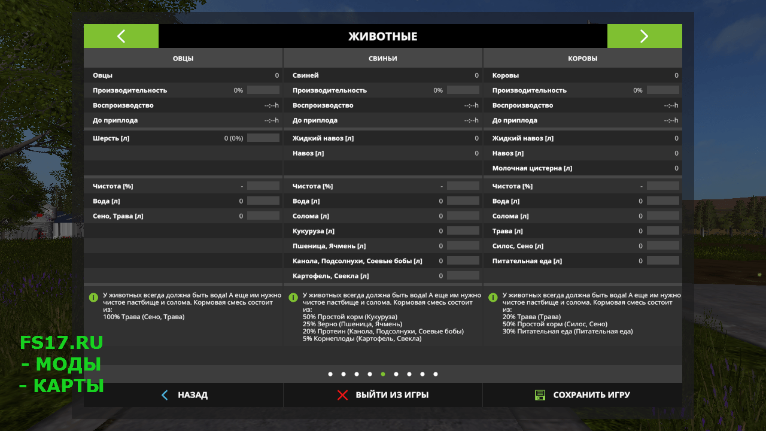Click Картофель, Свекла [л] progress bar

[x=463, y=275]
